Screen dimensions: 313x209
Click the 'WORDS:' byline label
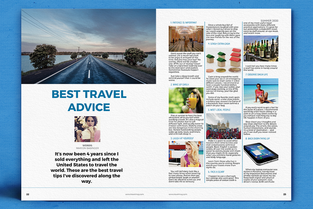87,145
